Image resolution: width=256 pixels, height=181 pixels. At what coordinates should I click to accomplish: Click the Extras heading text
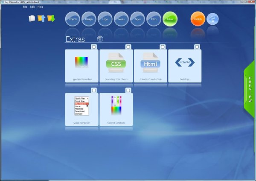pyautogui.click(x=75, y=39)
